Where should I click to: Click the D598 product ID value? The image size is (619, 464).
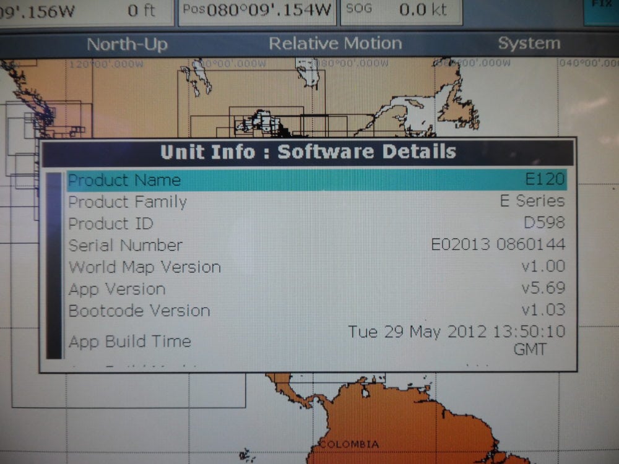[544, 223]
